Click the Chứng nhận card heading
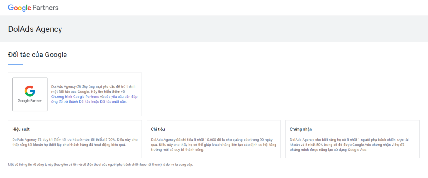Screen dimensions: 428x178 pos(301,129)
